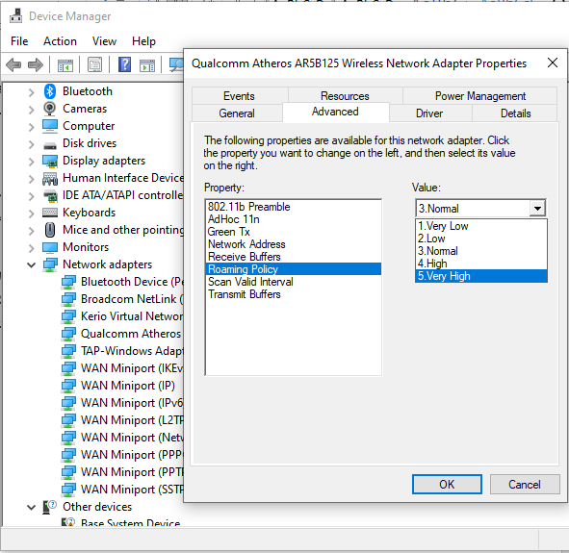Open the Help menu
This screenshot has width=569, height=553.
point(143,41)
